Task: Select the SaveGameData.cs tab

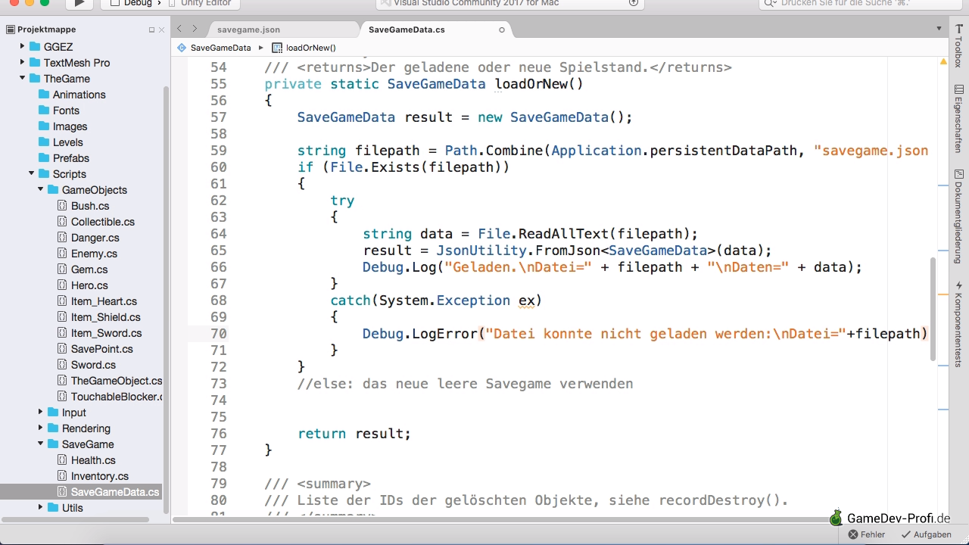Action: click(407, 30)
